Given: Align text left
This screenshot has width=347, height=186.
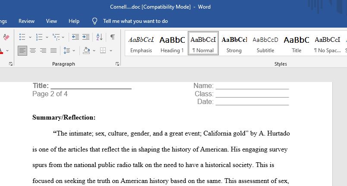Looking at the screenshot, I should [x=22, y=50].
